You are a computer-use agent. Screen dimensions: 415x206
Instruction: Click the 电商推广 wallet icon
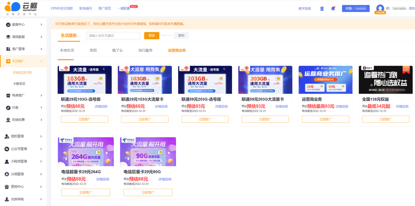point(8,96)
